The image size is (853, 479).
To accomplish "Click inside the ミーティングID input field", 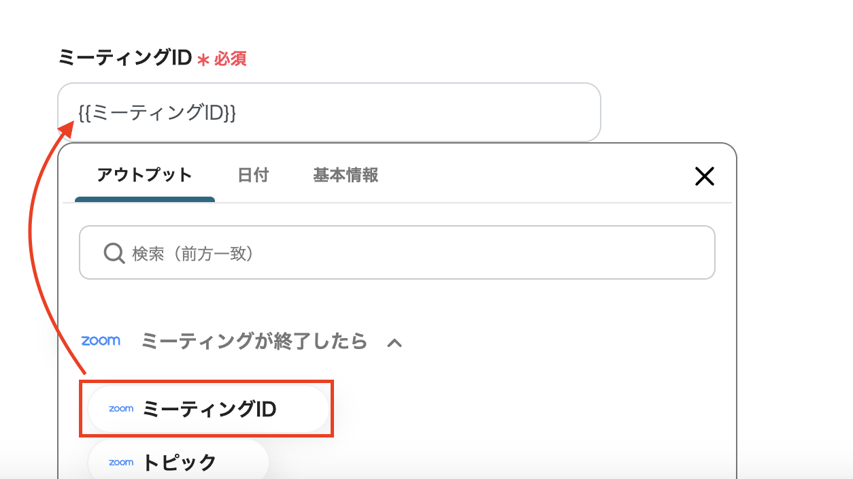I will [408, 112].
